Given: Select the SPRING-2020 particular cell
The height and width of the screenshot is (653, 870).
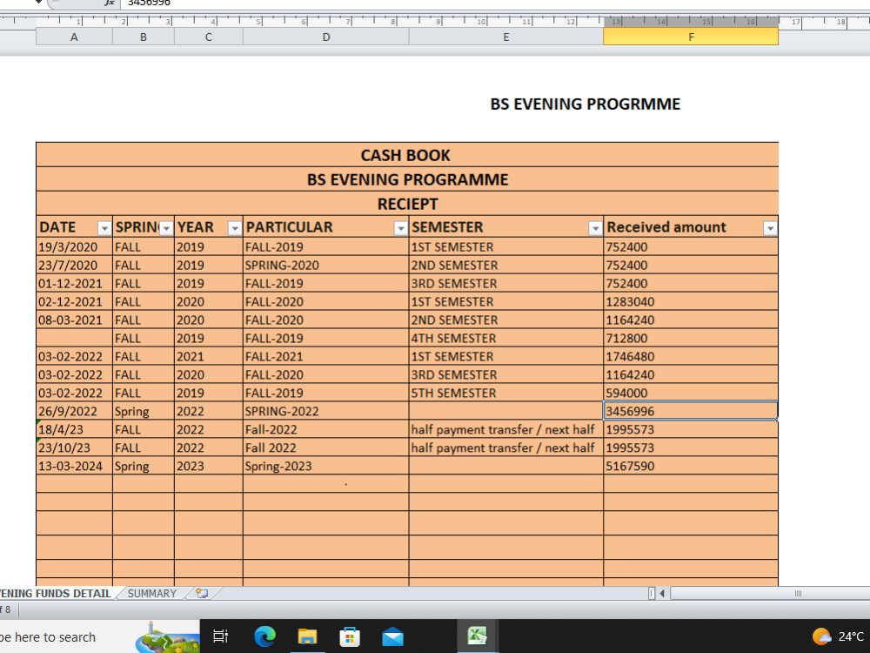Looking at the screenshot, I should pos(326,265).
